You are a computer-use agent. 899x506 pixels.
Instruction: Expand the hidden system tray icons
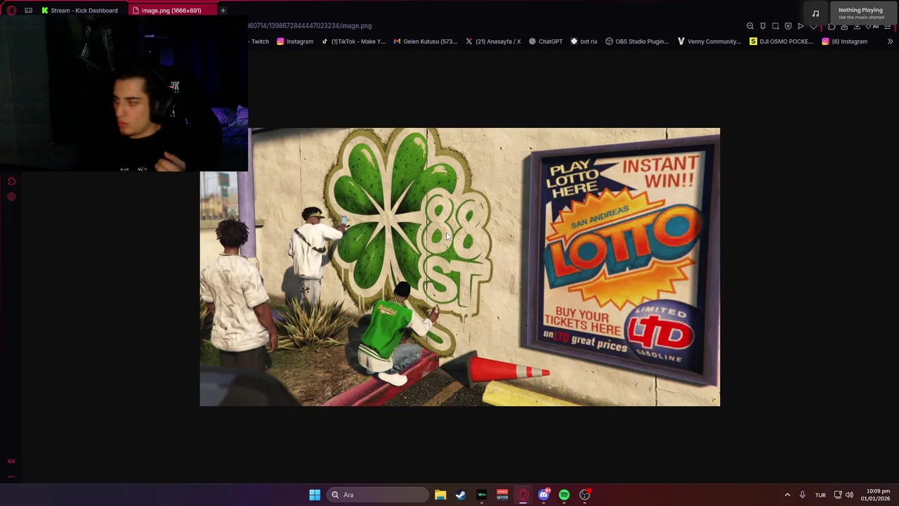pyautogui.click(x=787, y=495)
